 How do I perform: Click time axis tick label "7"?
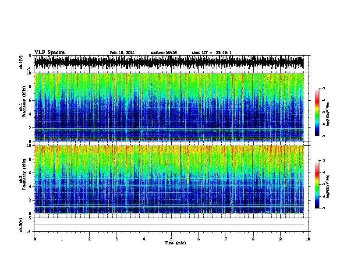[226, 239]
